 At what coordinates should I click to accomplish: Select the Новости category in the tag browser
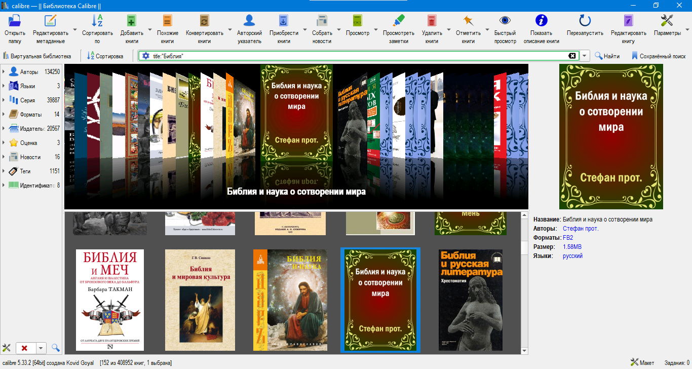(31, 157)
